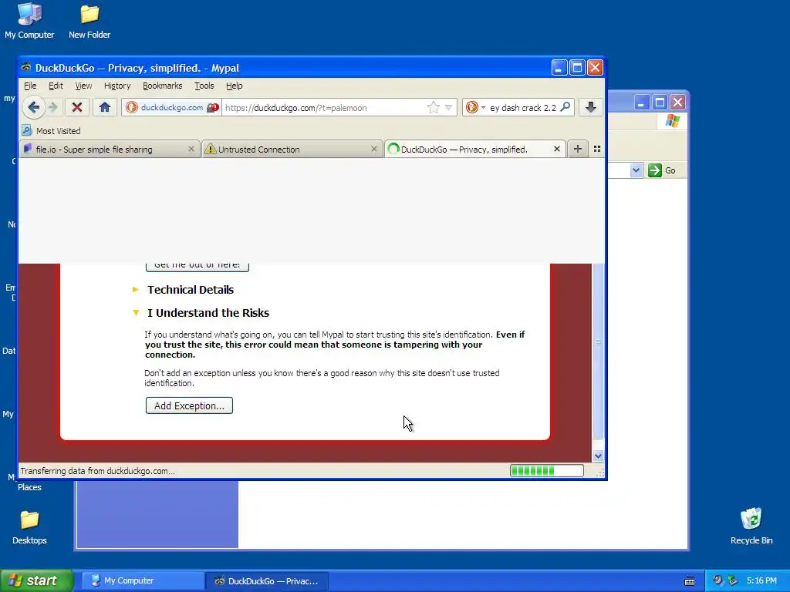Click the Forward navigation arrow

(53, 107)
